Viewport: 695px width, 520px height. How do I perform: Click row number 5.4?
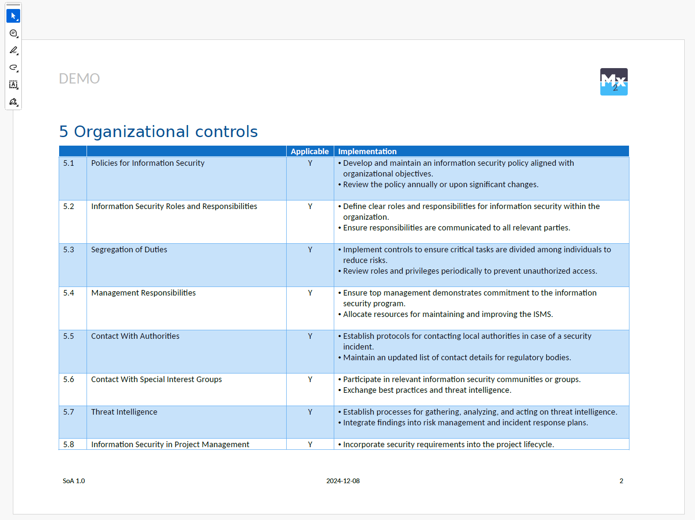[69, 293]
